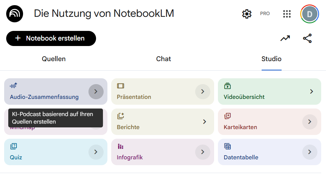Screen dimensions: 326x182
Task: Click the Videoübersicht play icon
Action: [228, 86]
